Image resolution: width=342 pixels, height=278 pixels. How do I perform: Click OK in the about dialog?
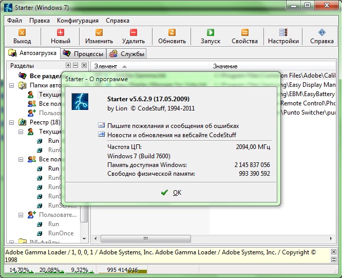171,193
